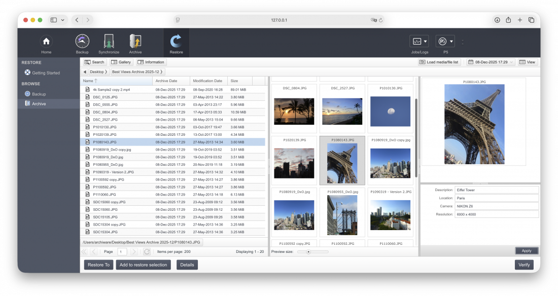Open the Synchronize module icon
Screen dimensions: 558x296
109,42
